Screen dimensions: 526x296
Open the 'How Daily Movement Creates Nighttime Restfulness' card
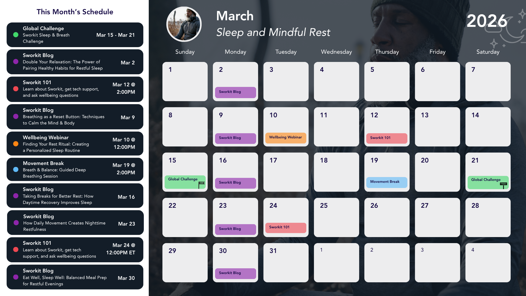(x=75, y=223)
